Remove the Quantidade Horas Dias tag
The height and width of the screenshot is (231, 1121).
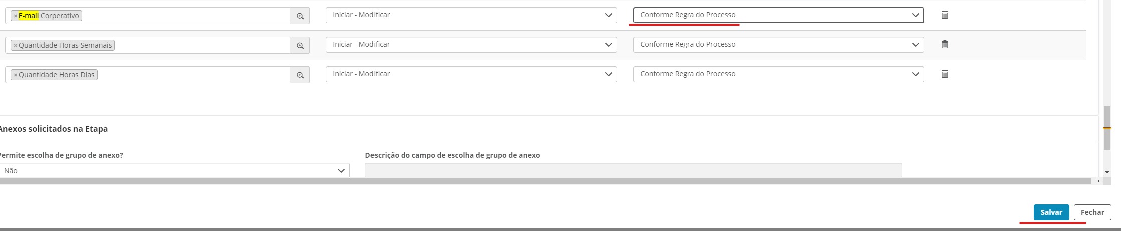pyautogui.click(x=15, y=75)
